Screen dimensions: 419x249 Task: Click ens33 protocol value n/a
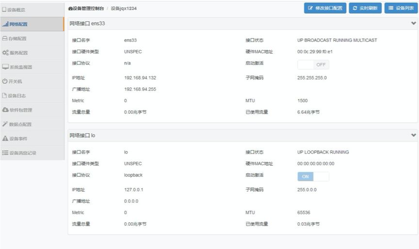coord(127,63)
